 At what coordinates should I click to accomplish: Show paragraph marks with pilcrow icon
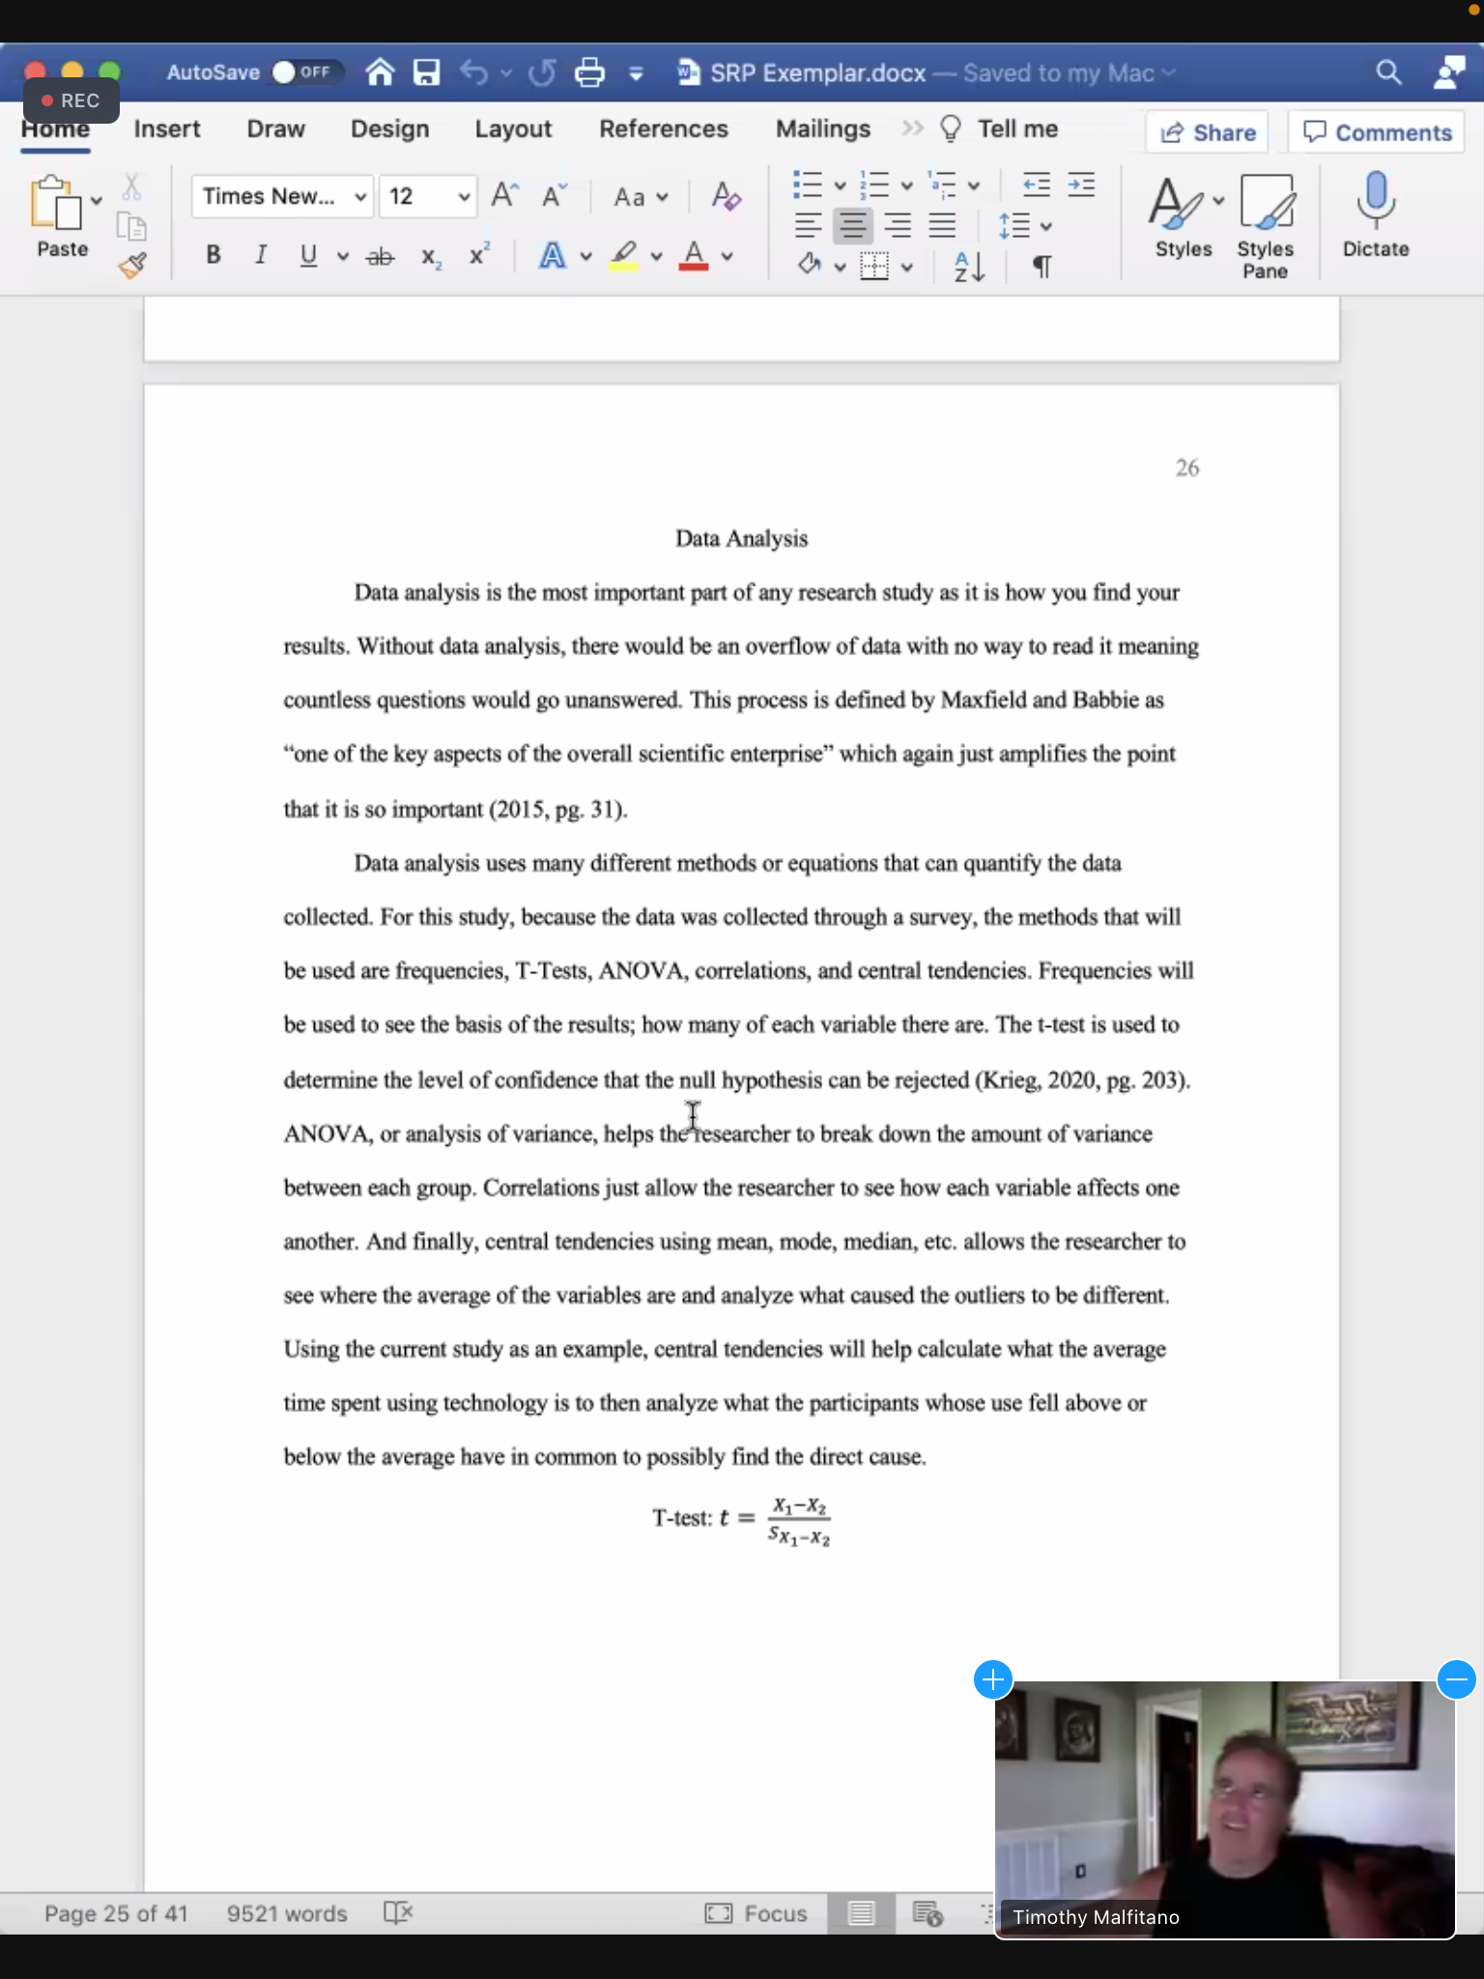pos(1042,266)
